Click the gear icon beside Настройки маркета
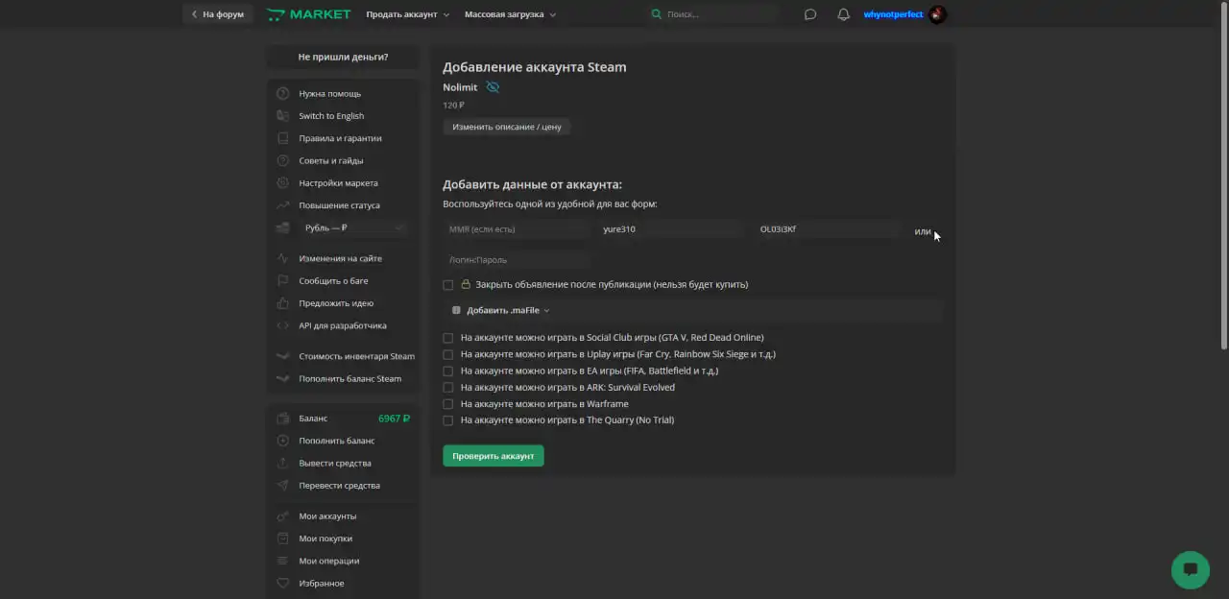The width and height of the screenshot is (1229, 599). coord(282,183)
